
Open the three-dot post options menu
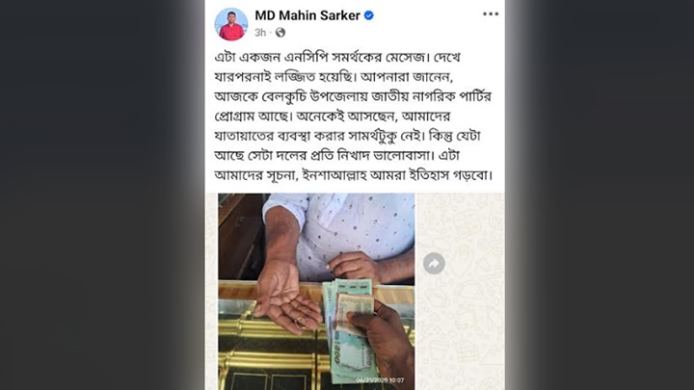click(491, 14)
